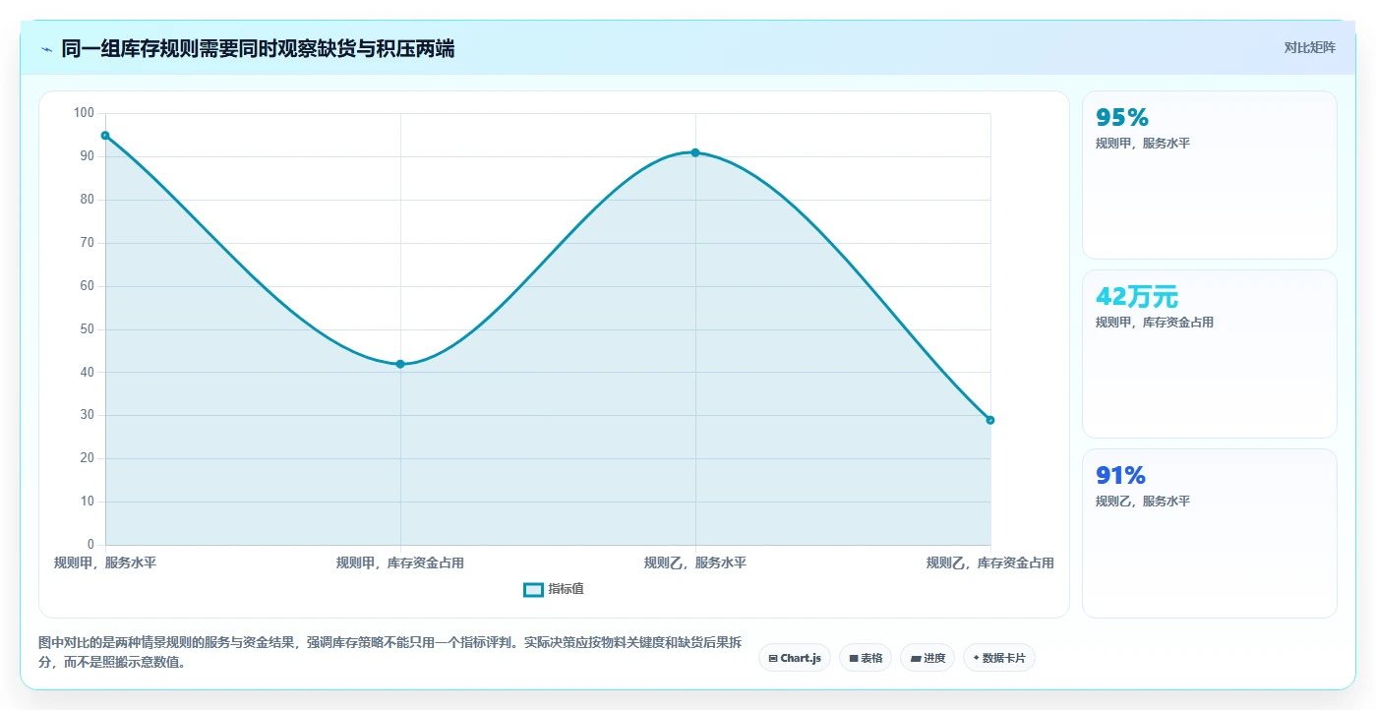Screen dimensions: 1376x710
Task: Click x-axis label 规则乙，库存资金占用
Action: (x=990, y=563)
